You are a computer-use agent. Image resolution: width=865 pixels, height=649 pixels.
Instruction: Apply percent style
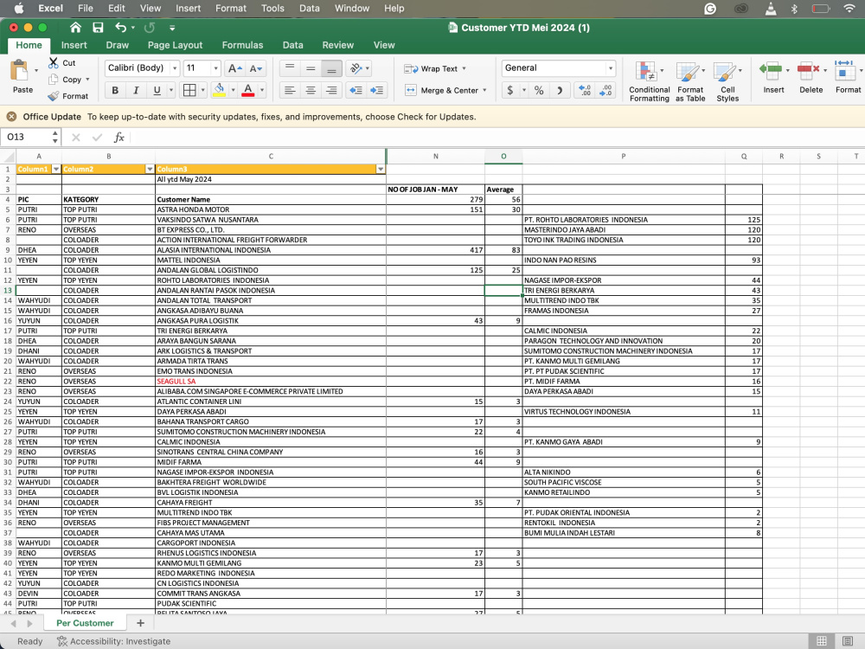tap(539, 90)
